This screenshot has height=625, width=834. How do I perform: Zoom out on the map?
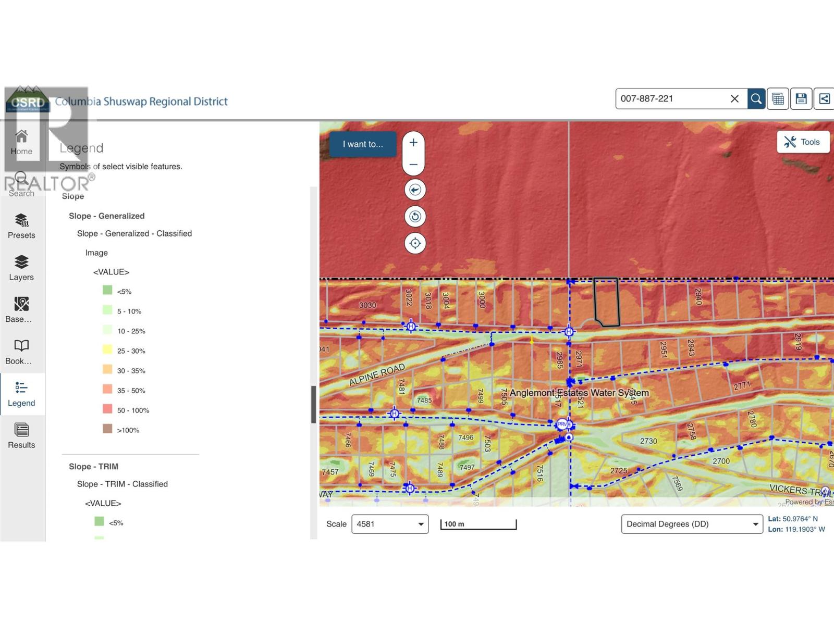[413, 165]
